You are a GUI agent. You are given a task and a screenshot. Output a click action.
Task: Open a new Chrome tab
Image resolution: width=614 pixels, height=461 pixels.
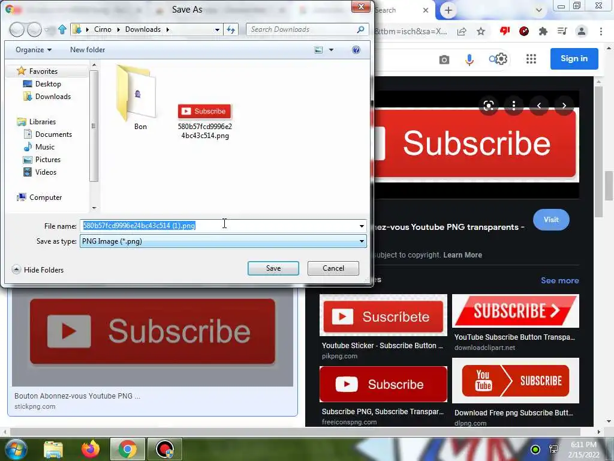[449, 11]
